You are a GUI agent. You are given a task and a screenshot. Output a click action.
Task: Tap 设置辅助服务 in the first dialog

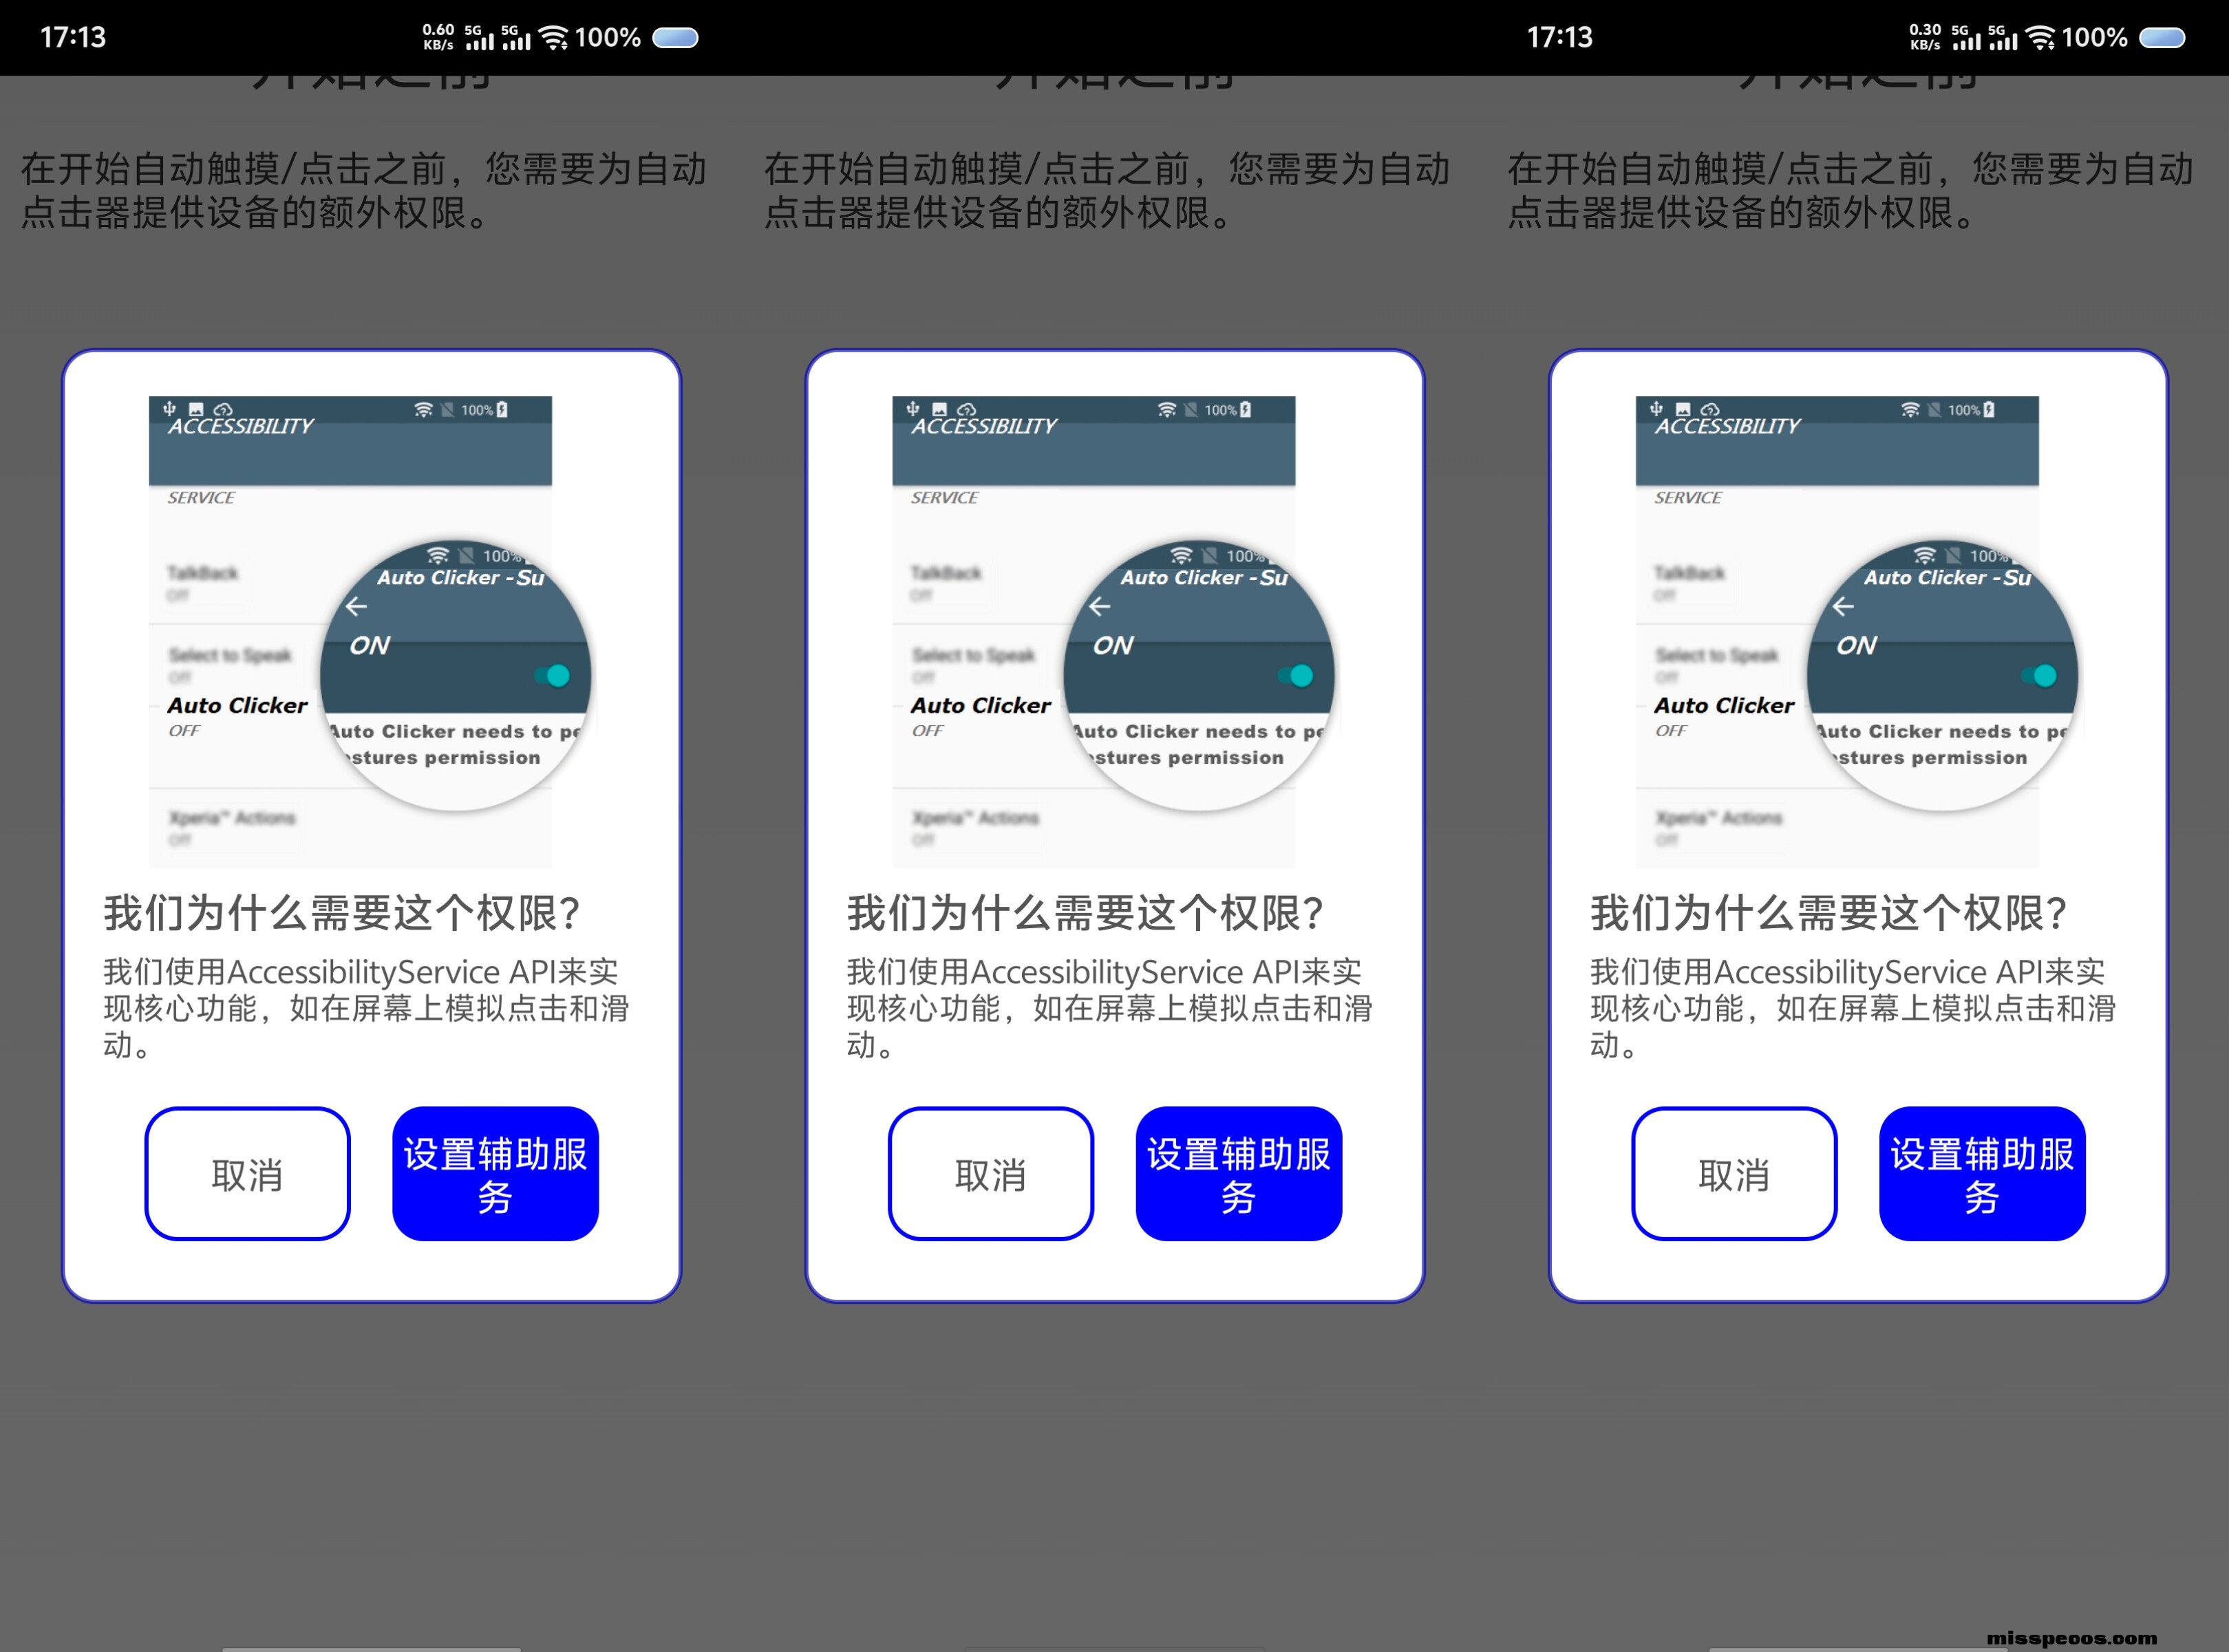(495, 1174)
